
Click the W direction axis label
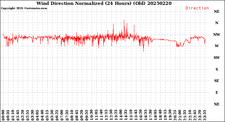[x=217, y=46]
